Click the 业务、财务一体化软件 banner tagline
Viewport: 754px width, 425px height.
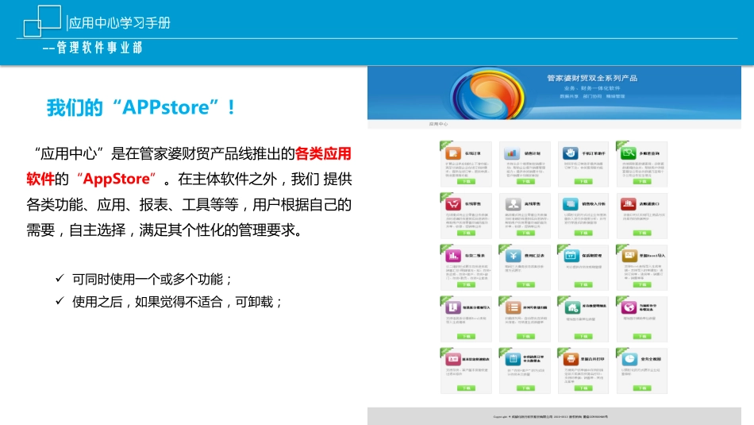[592, 88]
